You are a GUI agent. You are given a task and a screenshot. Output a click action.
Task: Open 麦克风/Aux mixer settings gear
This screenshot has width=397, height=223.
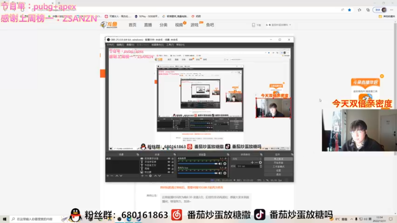(x=225, y=173)
